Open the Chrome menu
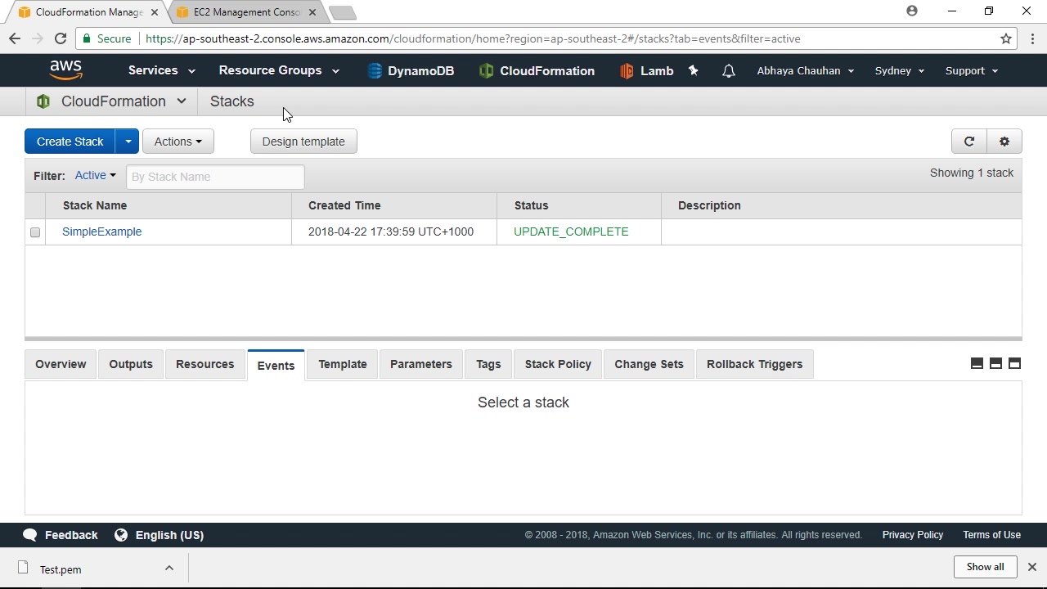This screenshot has height=589, width=1047. (1032, 38)
